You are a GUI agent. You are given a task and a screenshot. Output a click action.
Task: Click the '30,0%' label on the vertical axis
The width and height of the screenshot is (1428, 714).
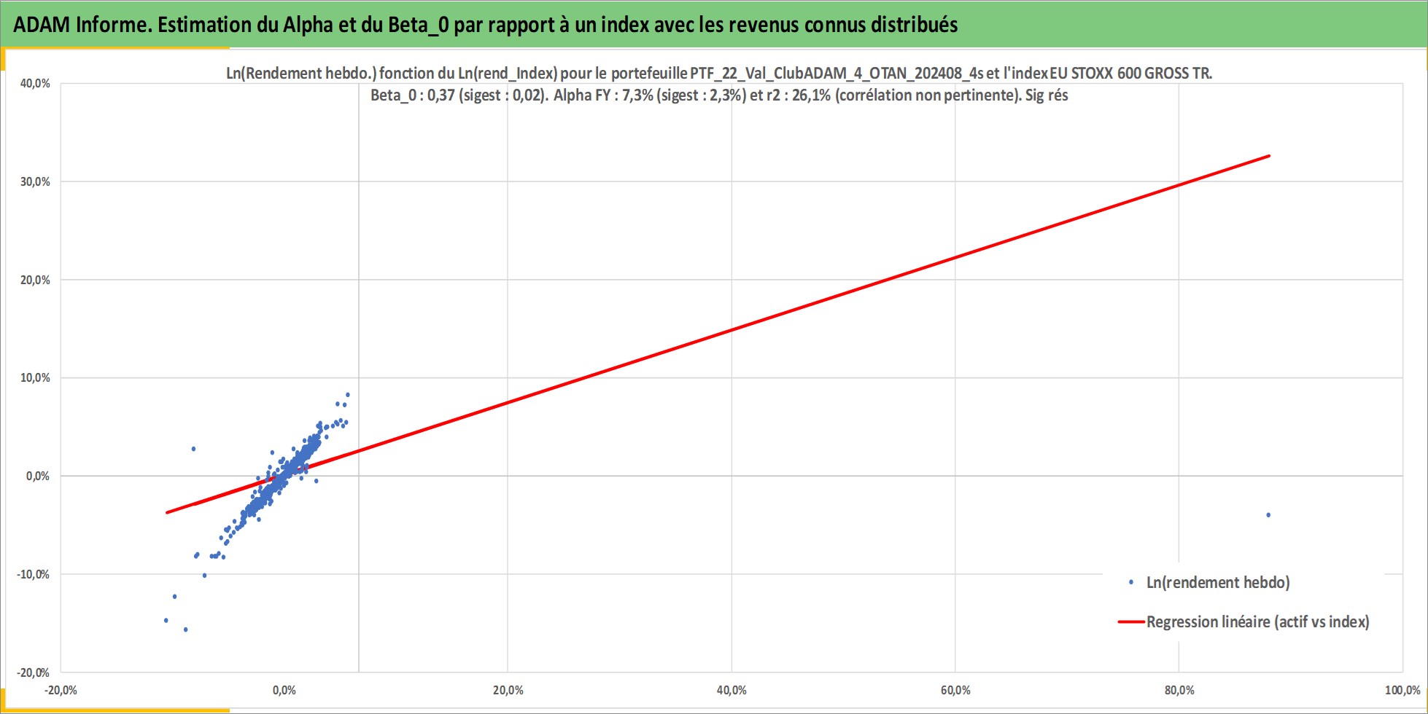click(x=35, y=182)
